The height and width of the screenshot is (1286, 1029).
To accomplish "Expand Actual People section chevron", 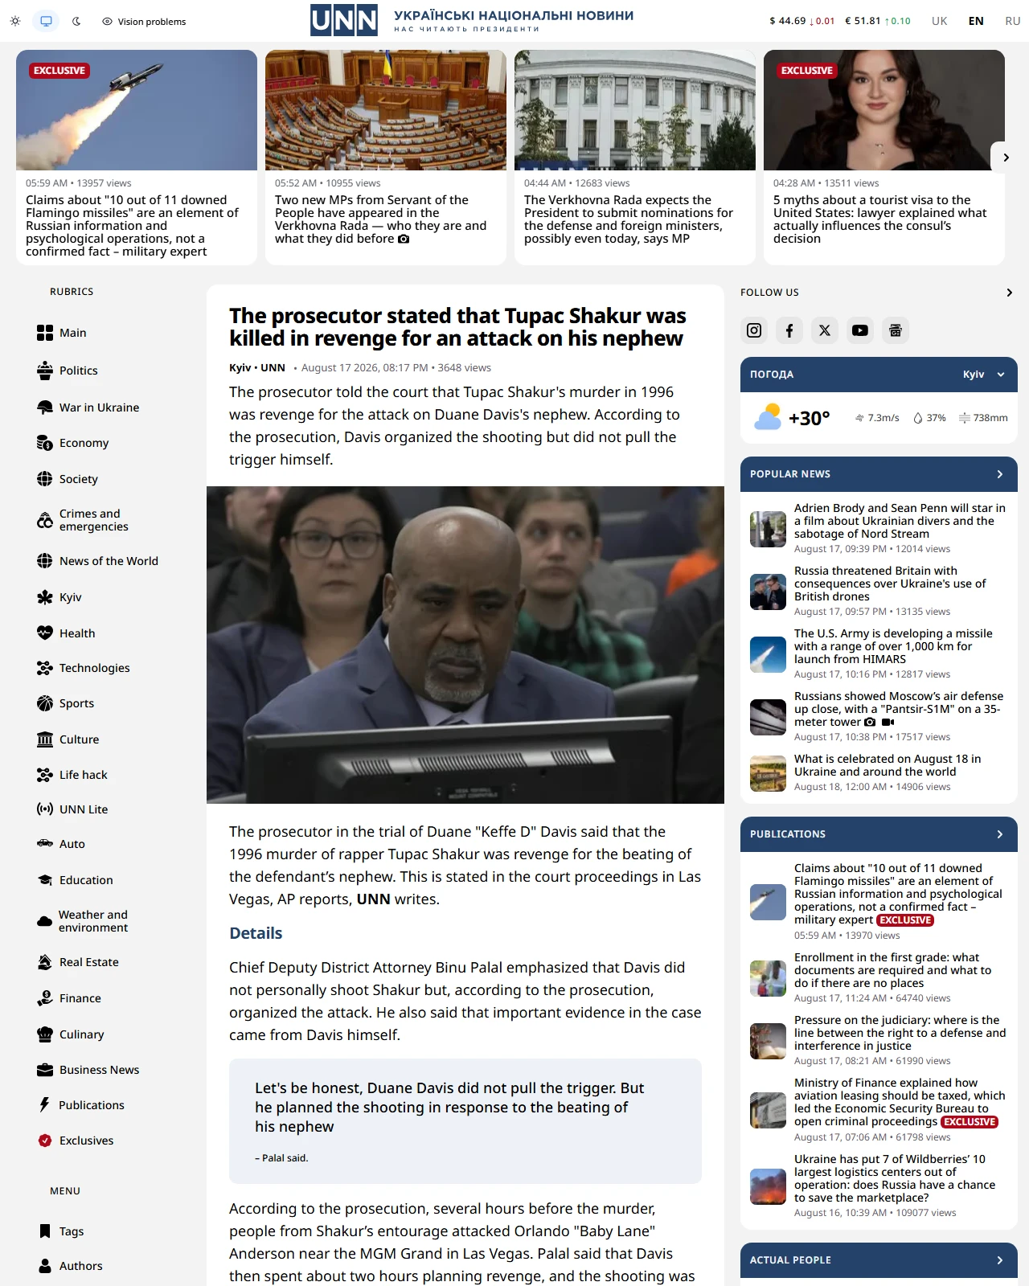I will coord(1000,1260).
